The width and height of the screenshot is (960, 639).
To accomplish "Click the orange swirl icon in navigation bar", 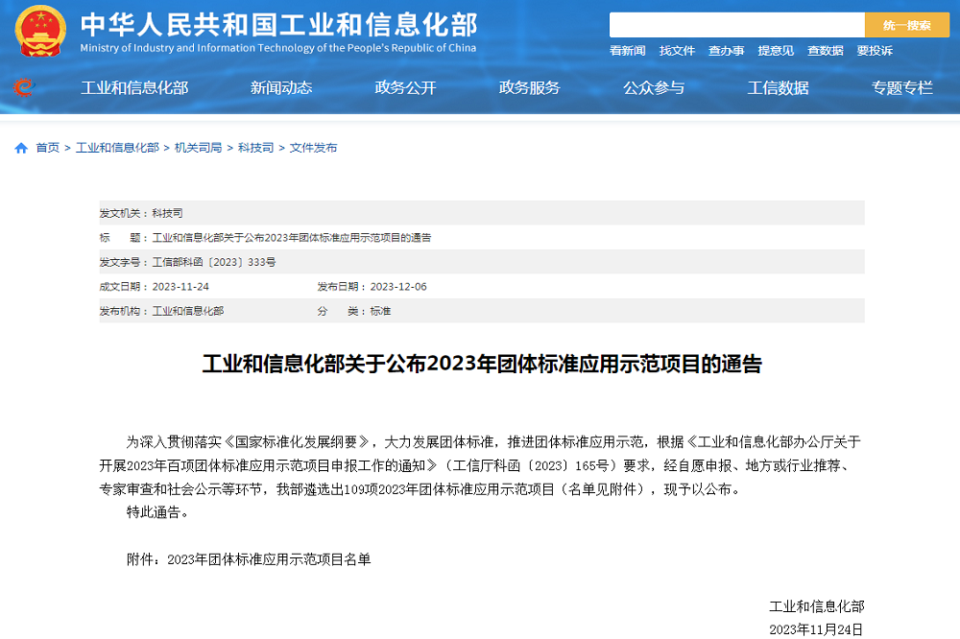I will click(23, 87).
